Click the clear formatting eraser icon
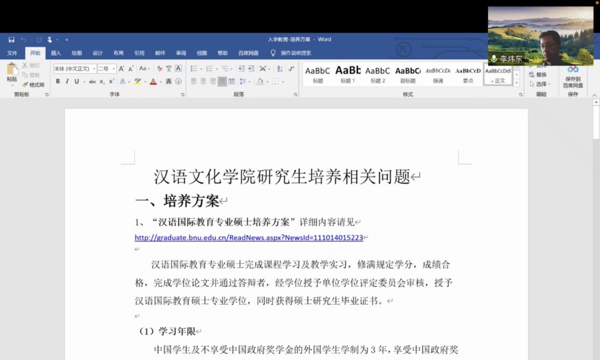 point(159,69)
